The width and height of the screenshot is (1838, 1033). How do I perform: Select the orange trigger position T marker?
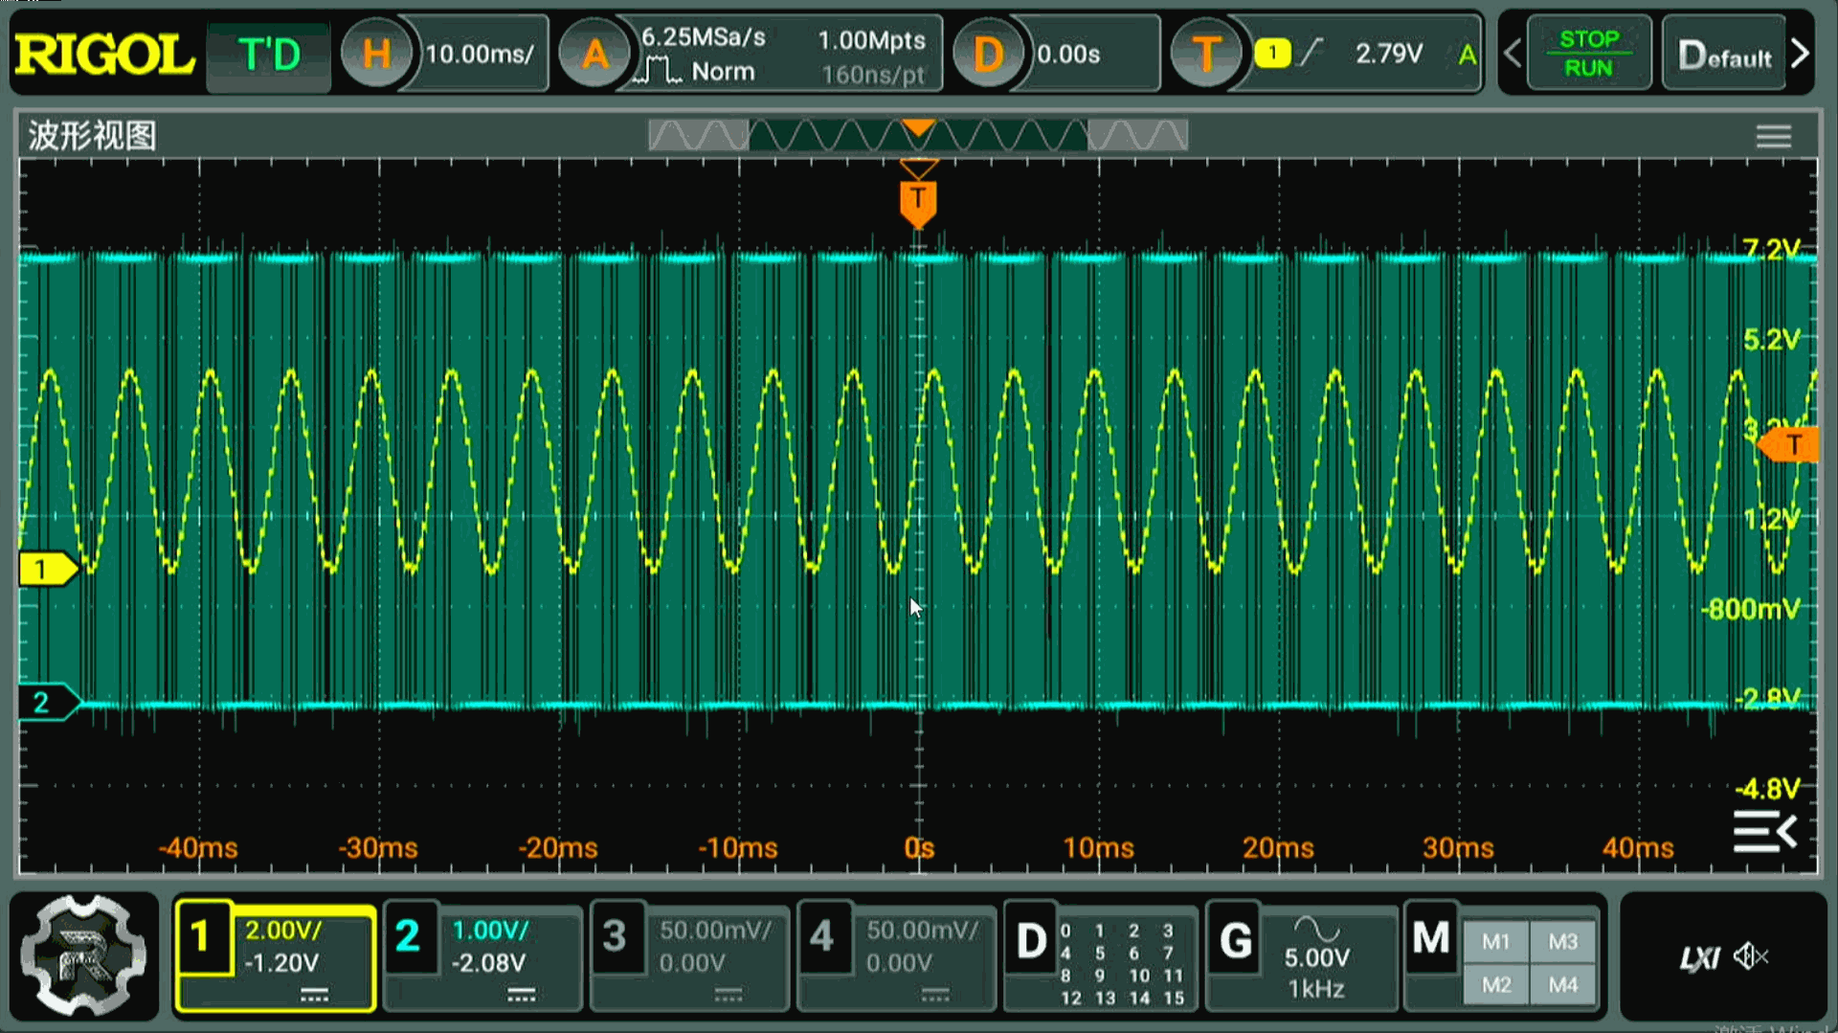918,203
